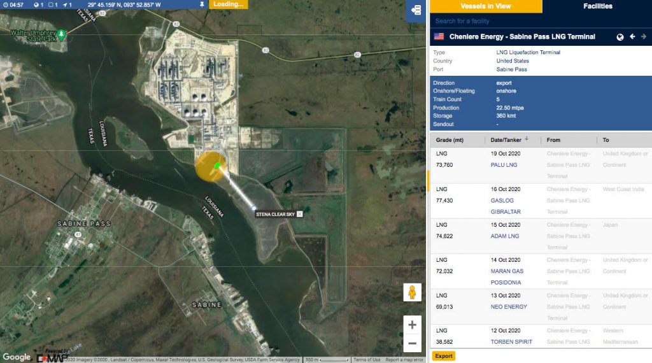Screen dimensions: 652x363
Task: Switch to the Facilities tab
Action: (x=597, y=6)
